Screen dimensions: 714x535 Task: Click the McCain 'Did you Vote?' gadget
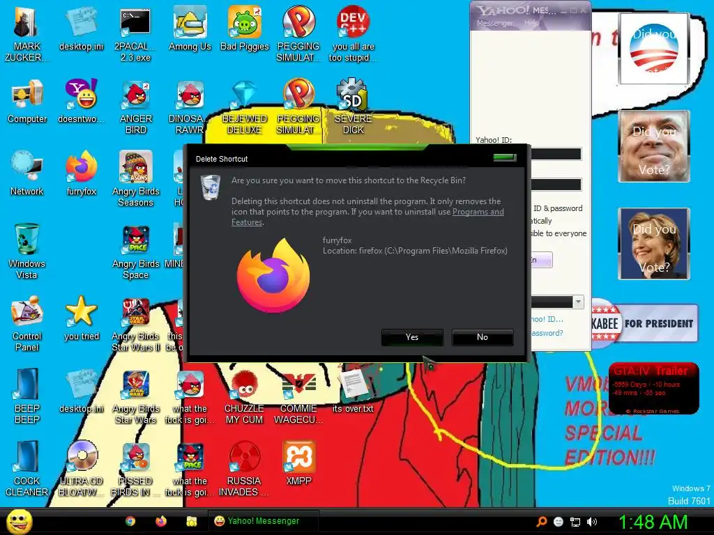point(654,146)
